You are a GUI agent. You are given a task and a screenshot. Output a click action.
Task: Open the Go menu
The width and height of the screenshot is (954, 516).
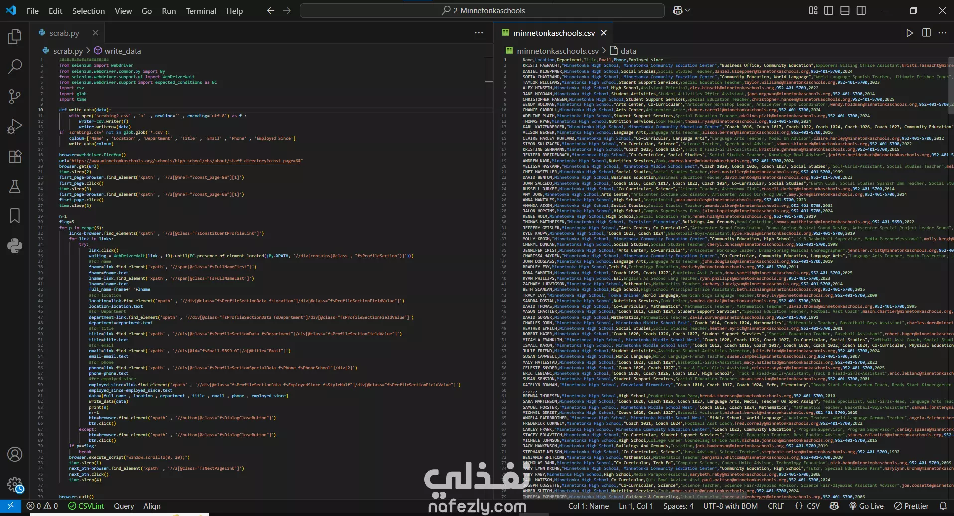point(147,11)
